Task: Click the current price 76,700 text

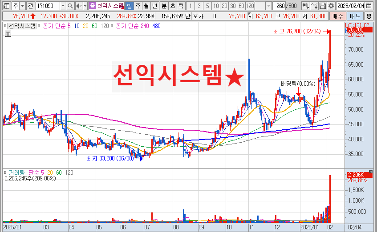Action: point(21,16)
